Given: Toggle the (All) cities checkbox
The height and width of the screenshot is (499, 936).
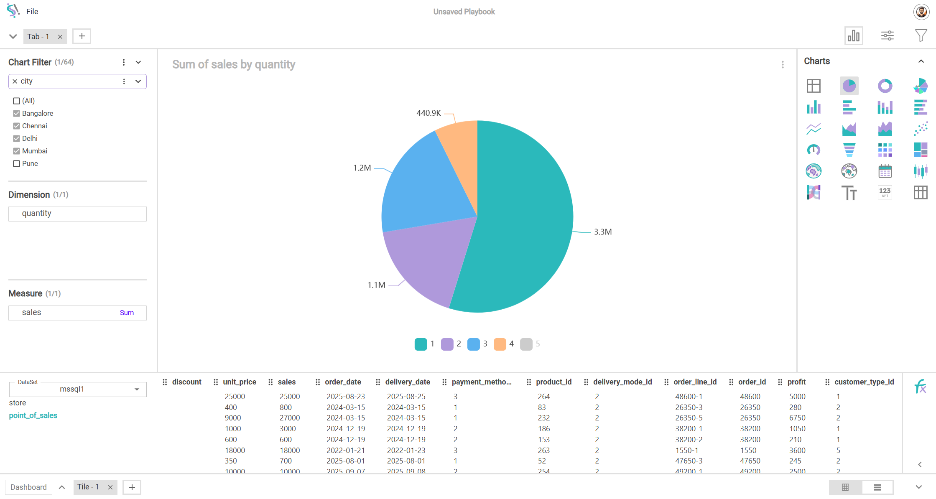Looking at the screenshot, I should pos(17,101).
